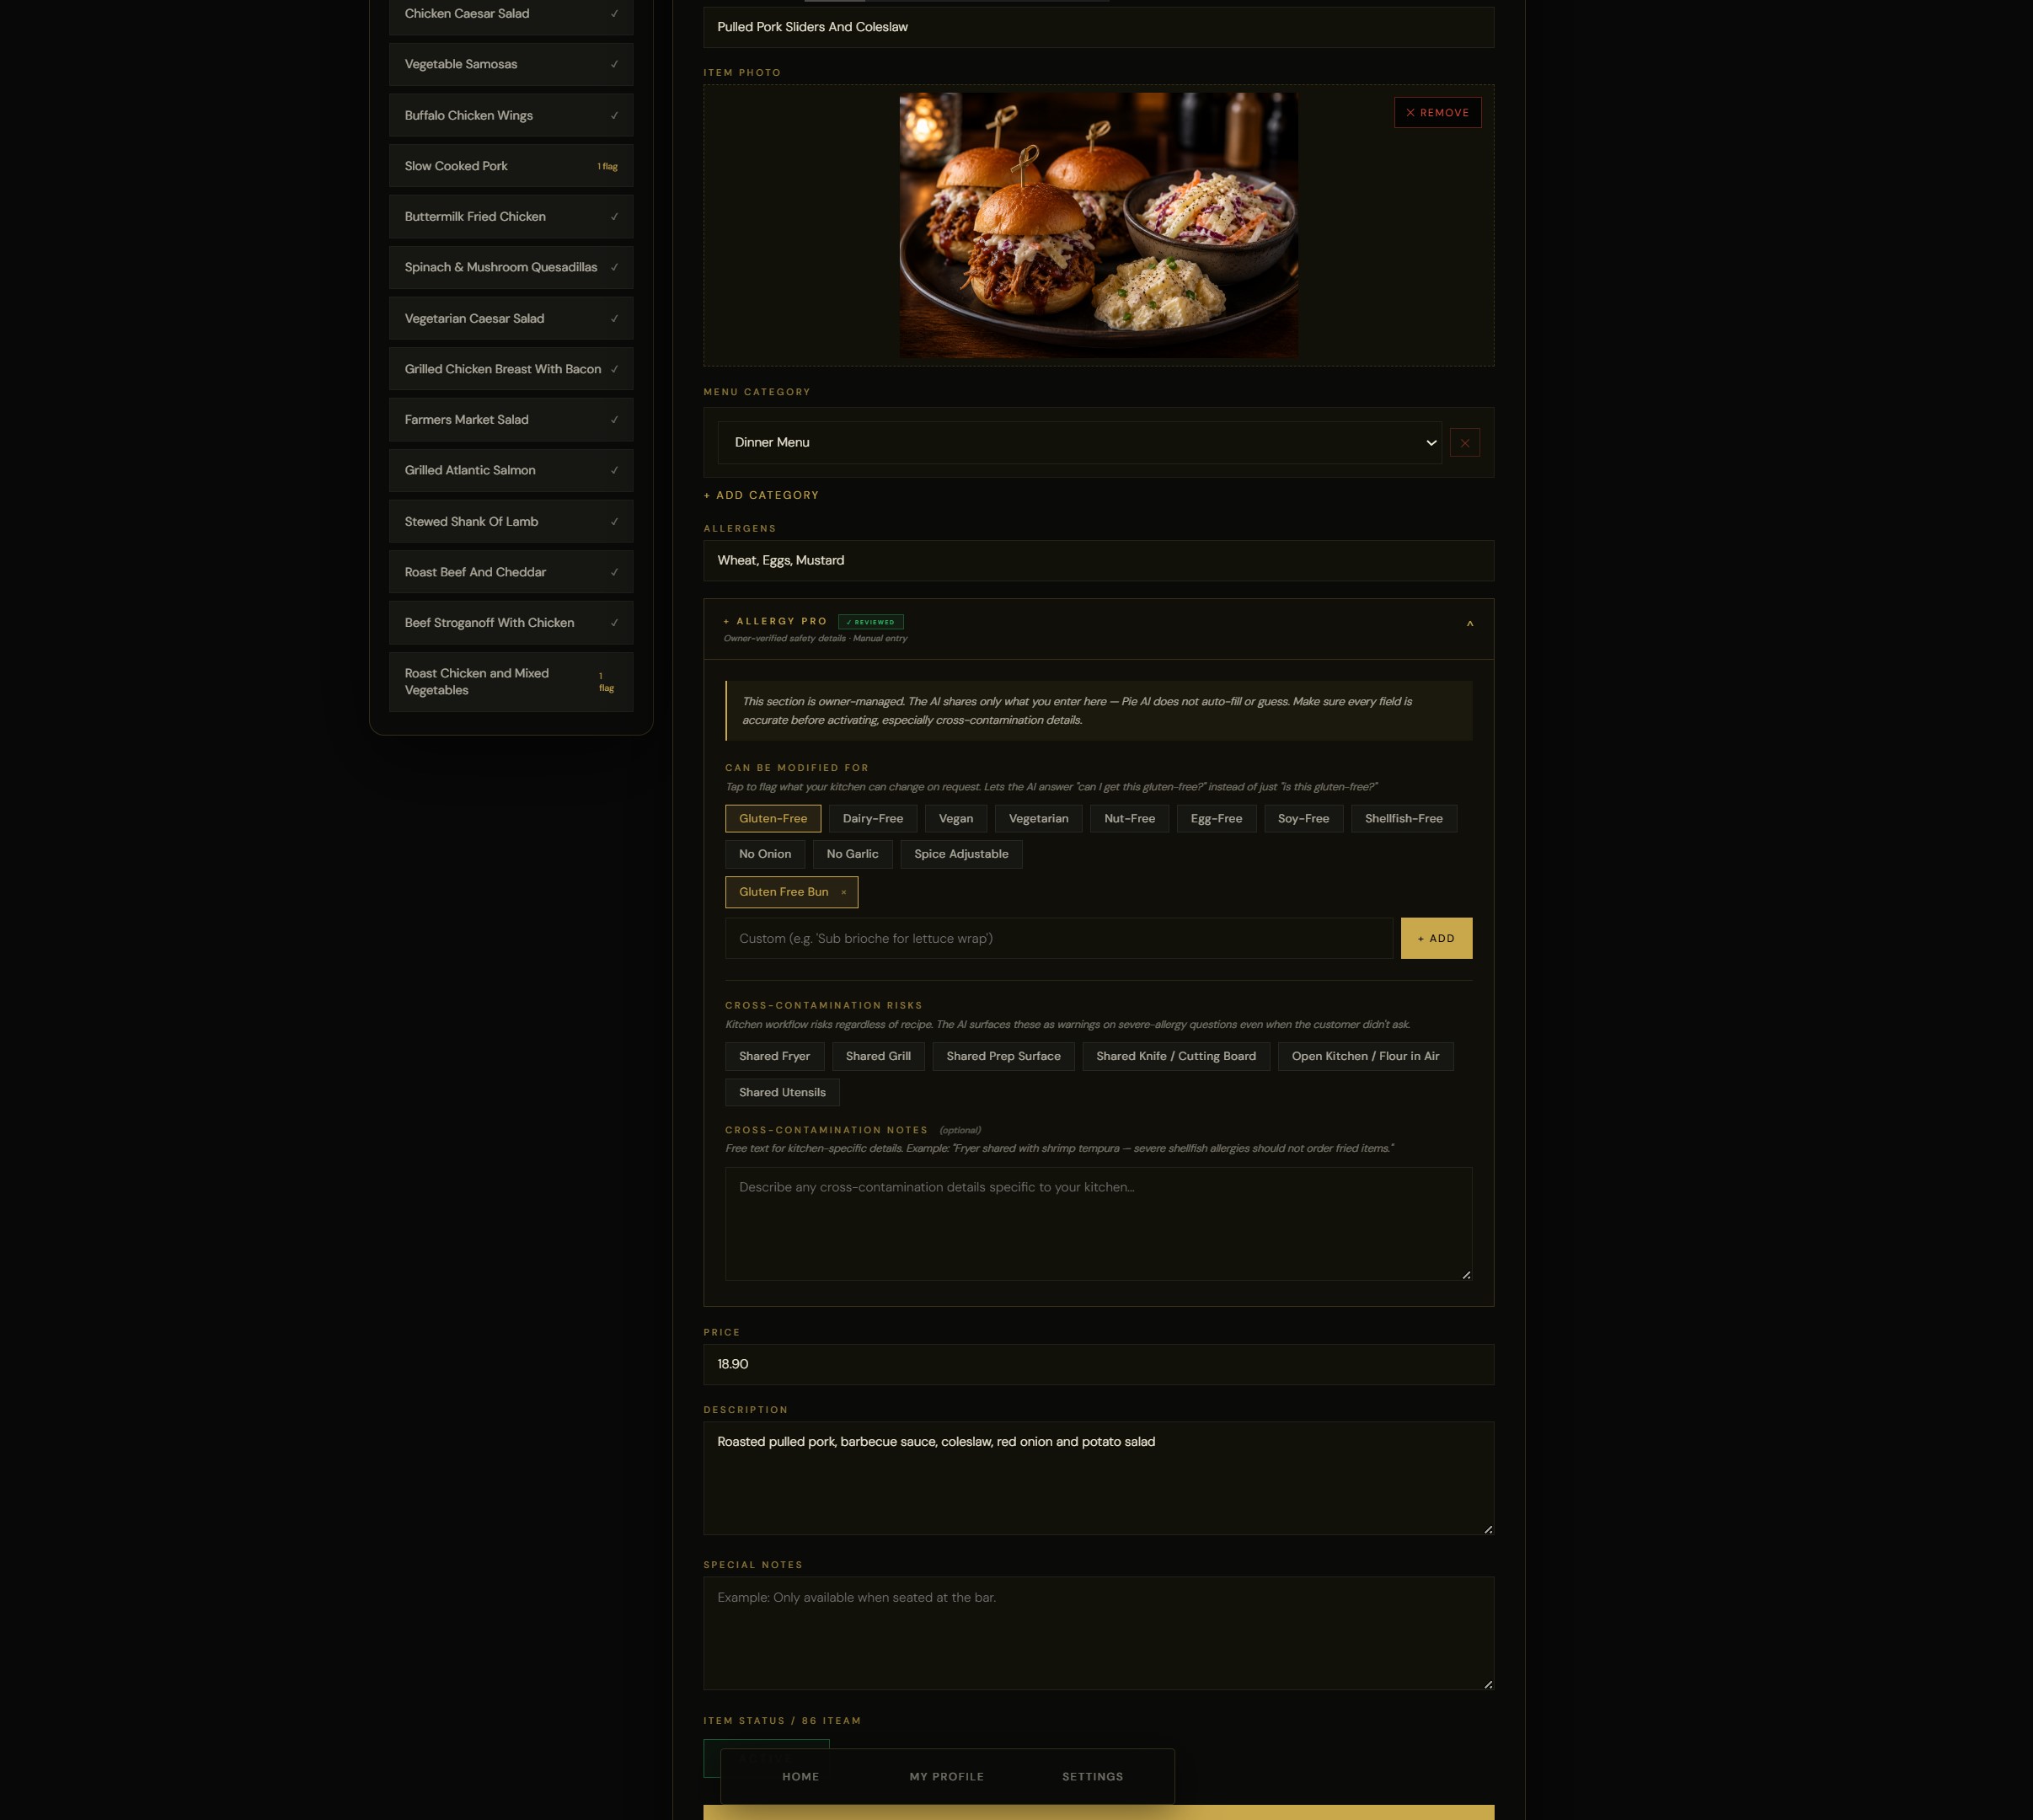Open Buffalo Chicken Wings menu item
2033x1820 pixels.
click(x=511, y=116)
